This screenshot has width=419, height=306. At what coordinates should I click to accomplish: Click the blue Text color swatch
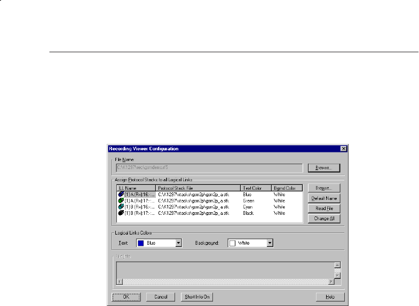click(x=141, y=243)
